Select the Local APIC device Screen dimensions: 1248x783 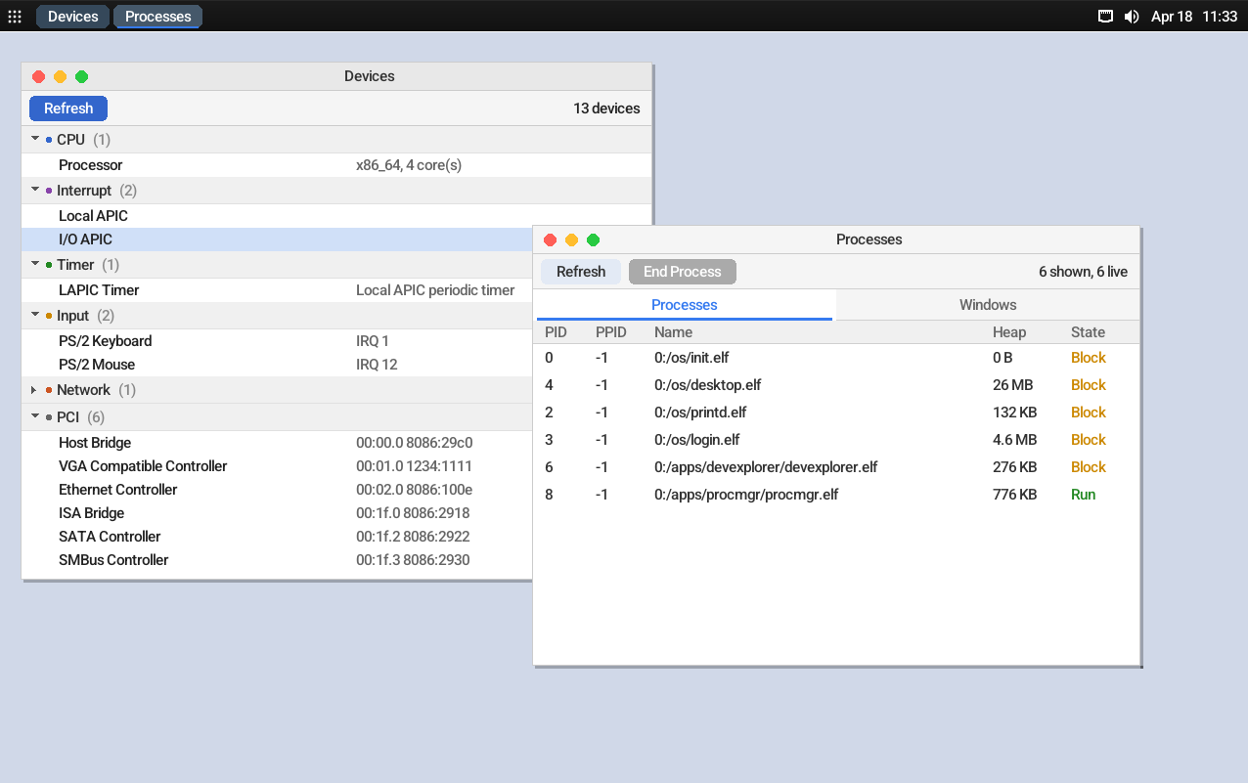pos(336,216)
